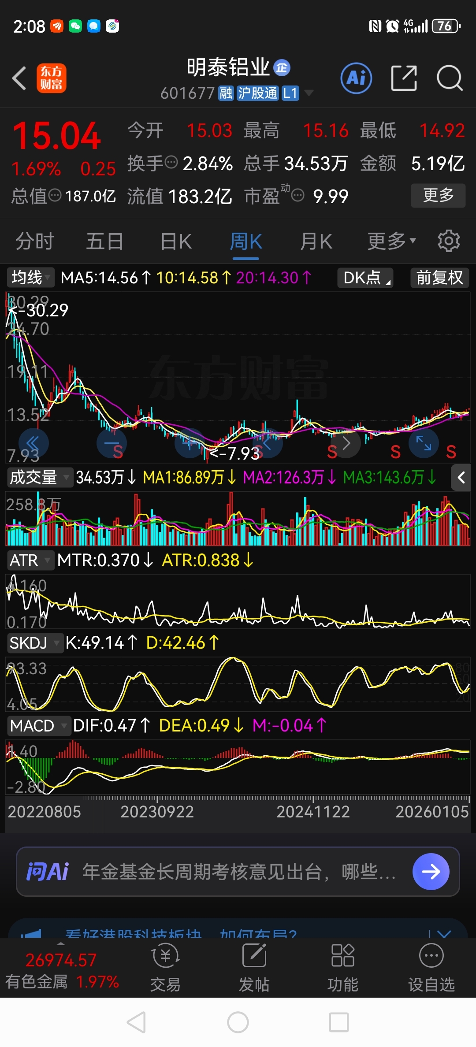The height and width of the screenshot is (1047, 476).
Task: Open the 功能 functions grid icon
Action: tap(342, 967)
